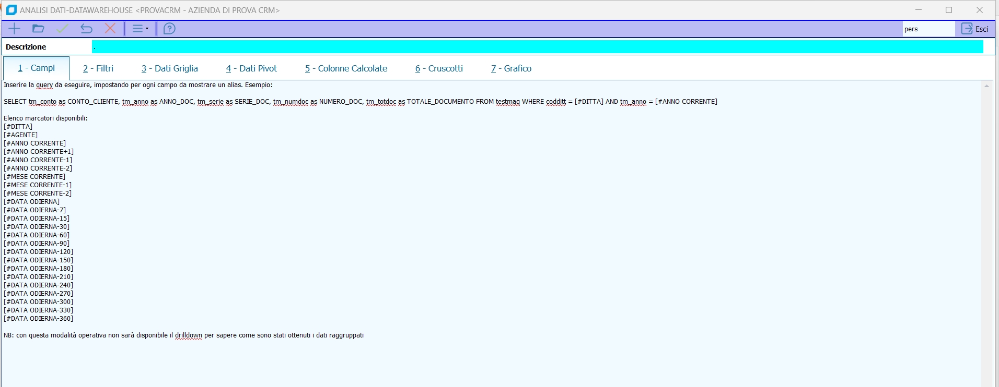This screenshot has width=999, height=387.
Task: Click the '[#DATA ODIERNA-60]' marker line
Action: (x=37, y=235)
